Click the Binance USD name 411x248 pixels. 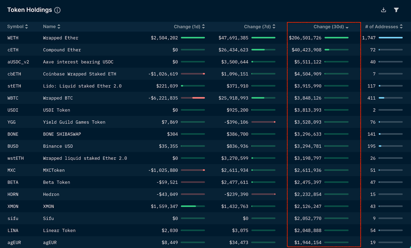pyautogui.click(x=58, y=146)
